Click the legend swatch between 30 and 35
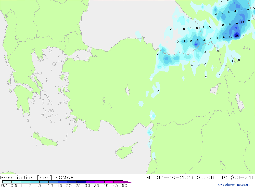The height and width of the screenshot is (187, 255). click(91, 182)
